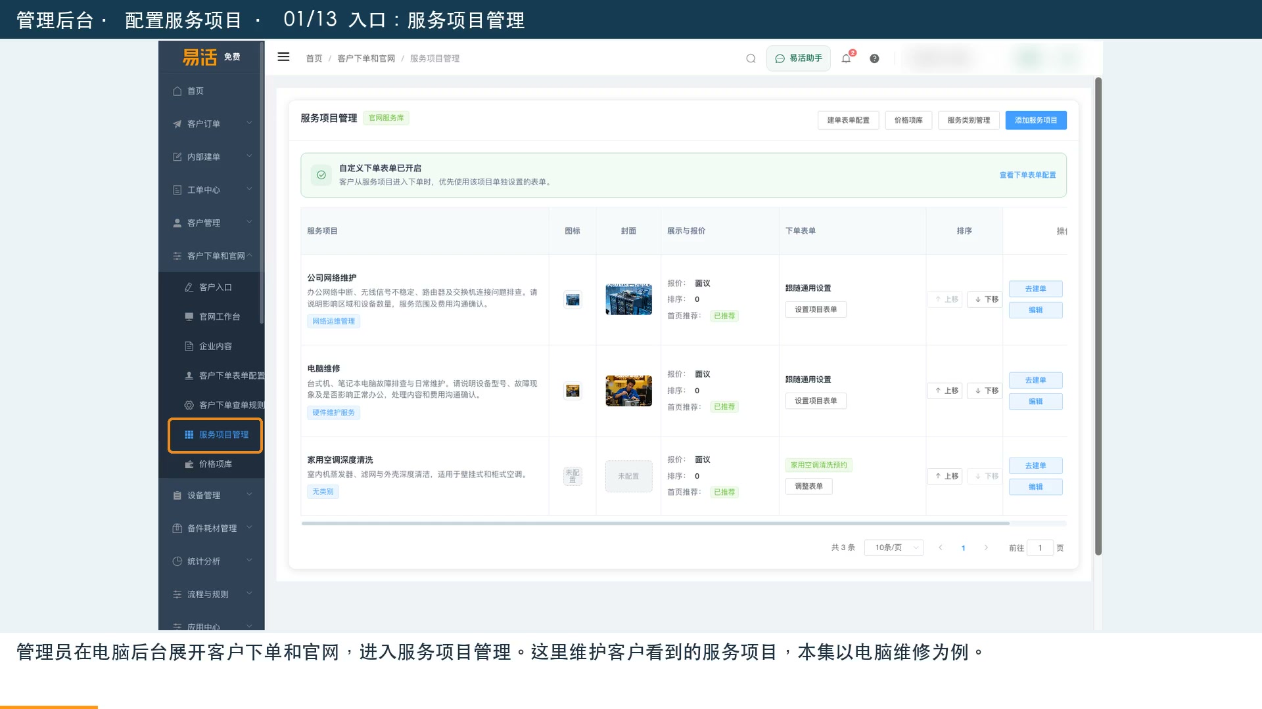The width and height of the screenshot is (1262, 709).
Task: Open the 电脑维修 cover image
Action: (x=628, y=391)
